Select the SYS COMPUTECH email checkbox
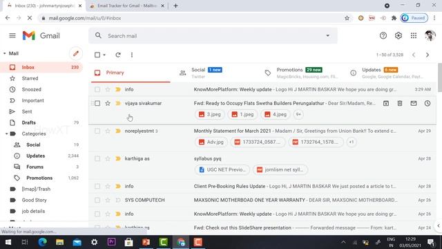442x249 pixels. [97, 200]
